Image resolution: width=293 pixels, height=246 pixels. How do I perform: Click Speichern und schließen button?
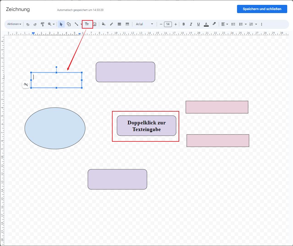click(x=262, y=9)
